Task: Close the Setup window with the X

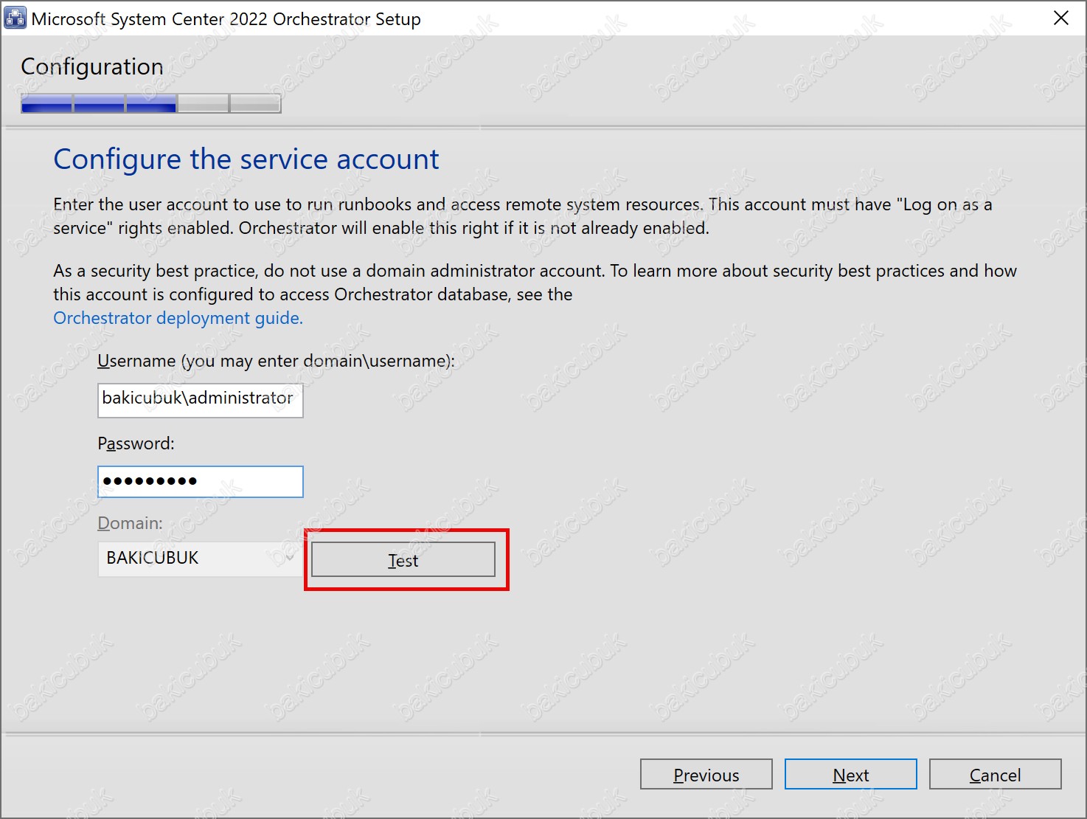Action: [1061, 18]
